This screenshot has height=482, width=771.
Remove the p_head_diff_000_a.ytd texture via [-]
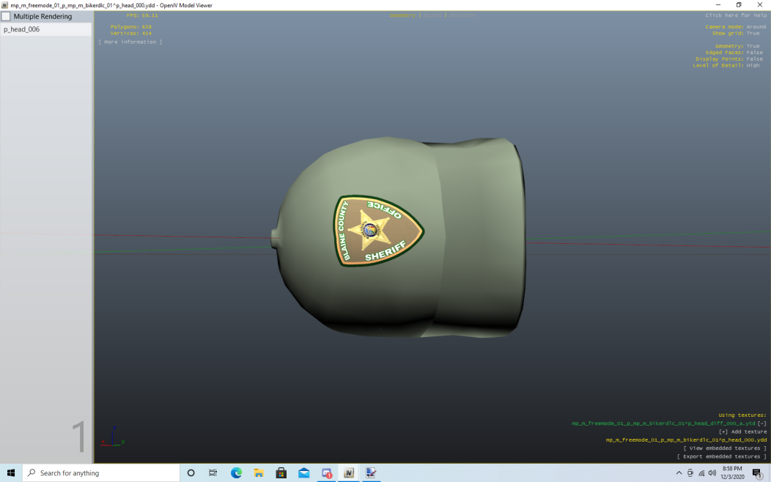pyautogui.click(x=762, y=423)
